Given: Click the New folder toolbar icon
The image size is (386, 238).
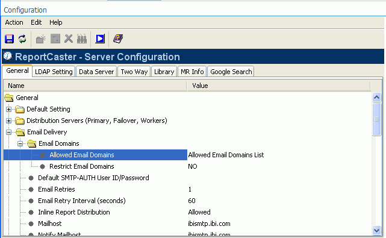Looking at the screenshot, I should [x=40, y=39].
